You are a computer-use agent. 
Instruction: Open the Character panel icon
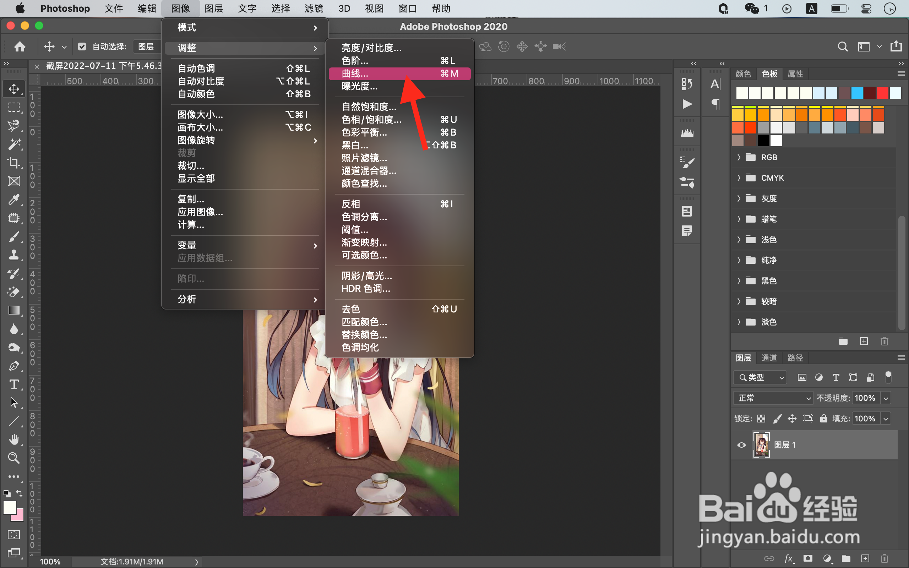tap(715, 84)
